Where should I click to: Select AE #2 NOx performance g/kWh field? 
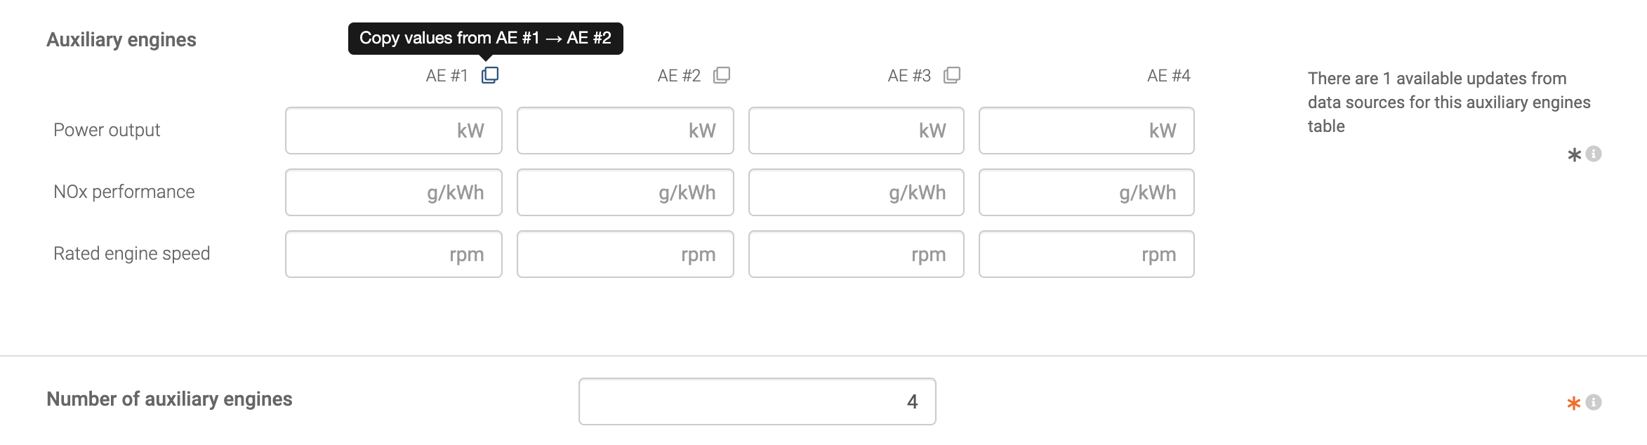coord(626,192)
